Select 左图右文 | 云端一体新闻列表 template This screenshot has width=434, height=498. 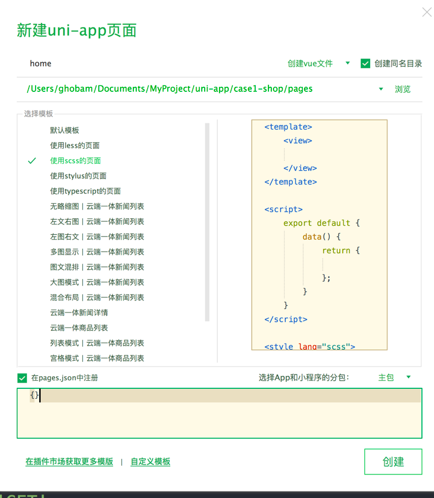(97, 237)
